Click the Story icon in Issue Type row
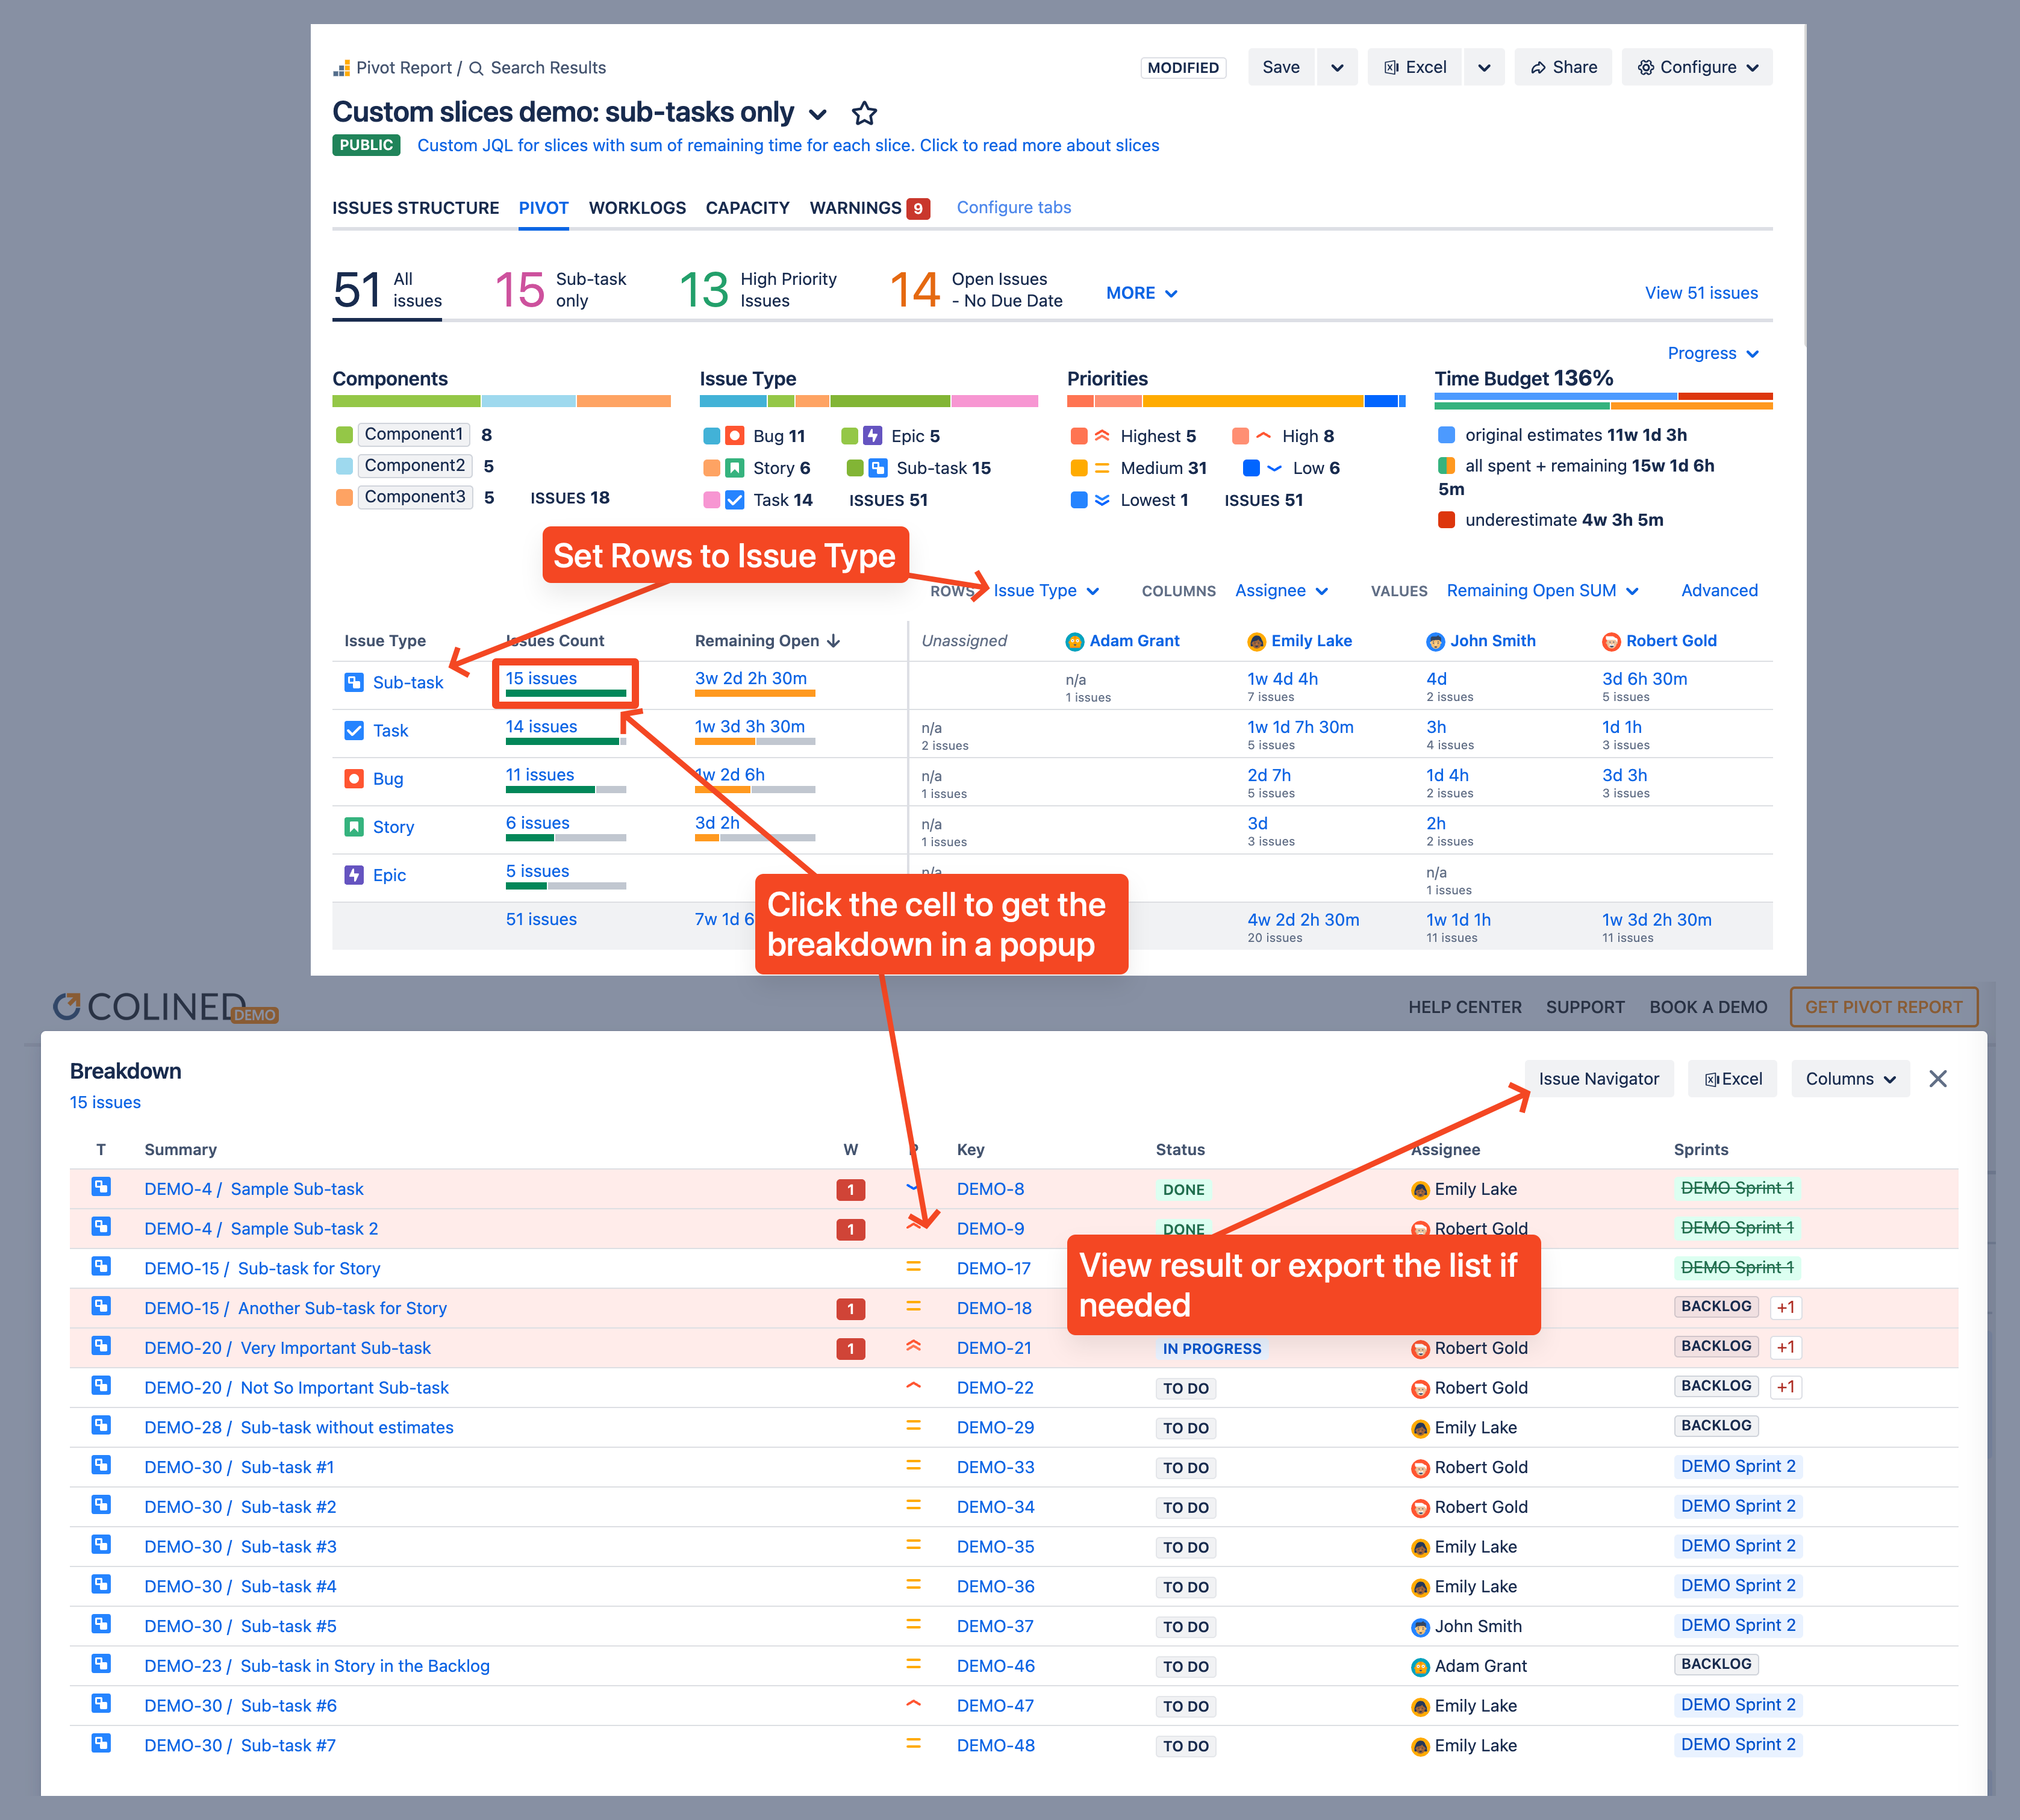 [x=355, y=827]
